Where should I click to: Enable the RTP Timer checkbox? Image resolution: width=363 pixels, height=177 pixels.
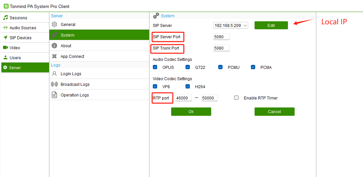point(237,98)
